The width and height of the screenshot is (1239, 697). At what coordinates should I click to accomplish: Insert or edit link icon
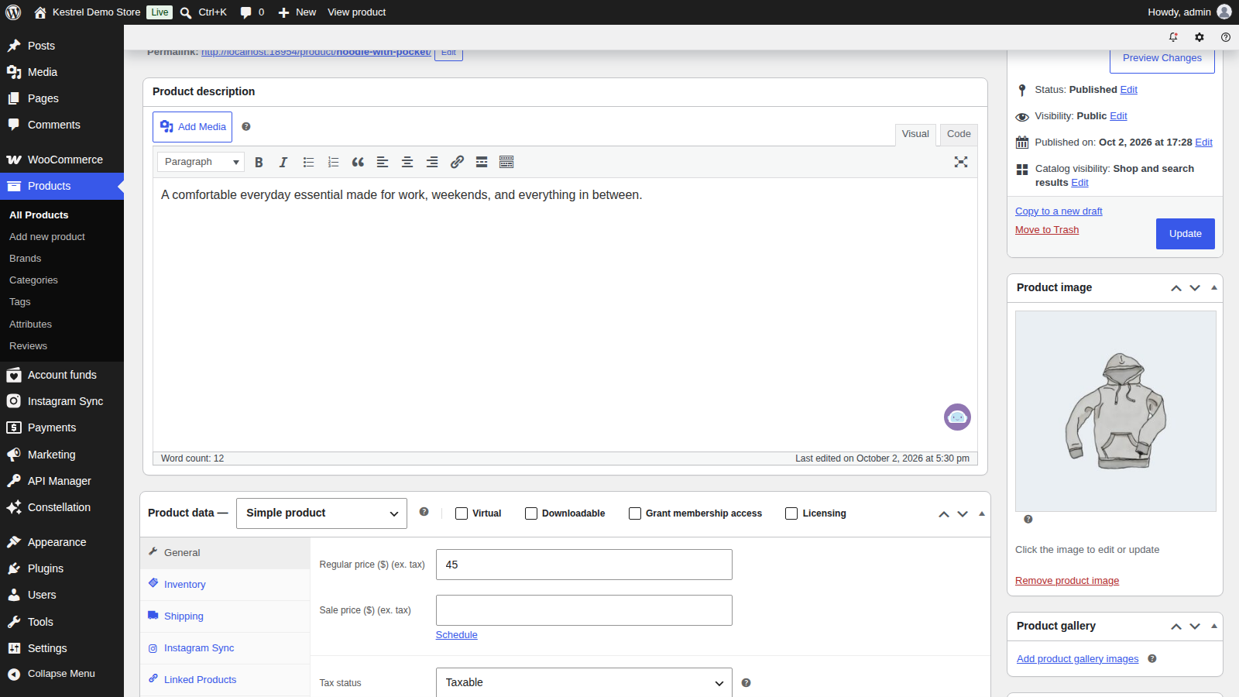pyautogui.click(x=457, y=162)
